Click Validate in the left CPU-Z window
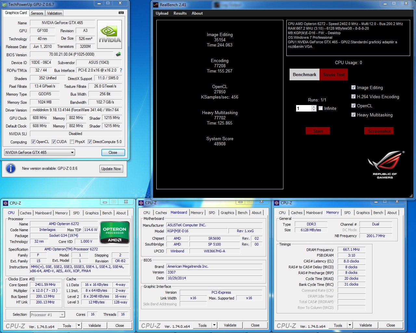 95,325
